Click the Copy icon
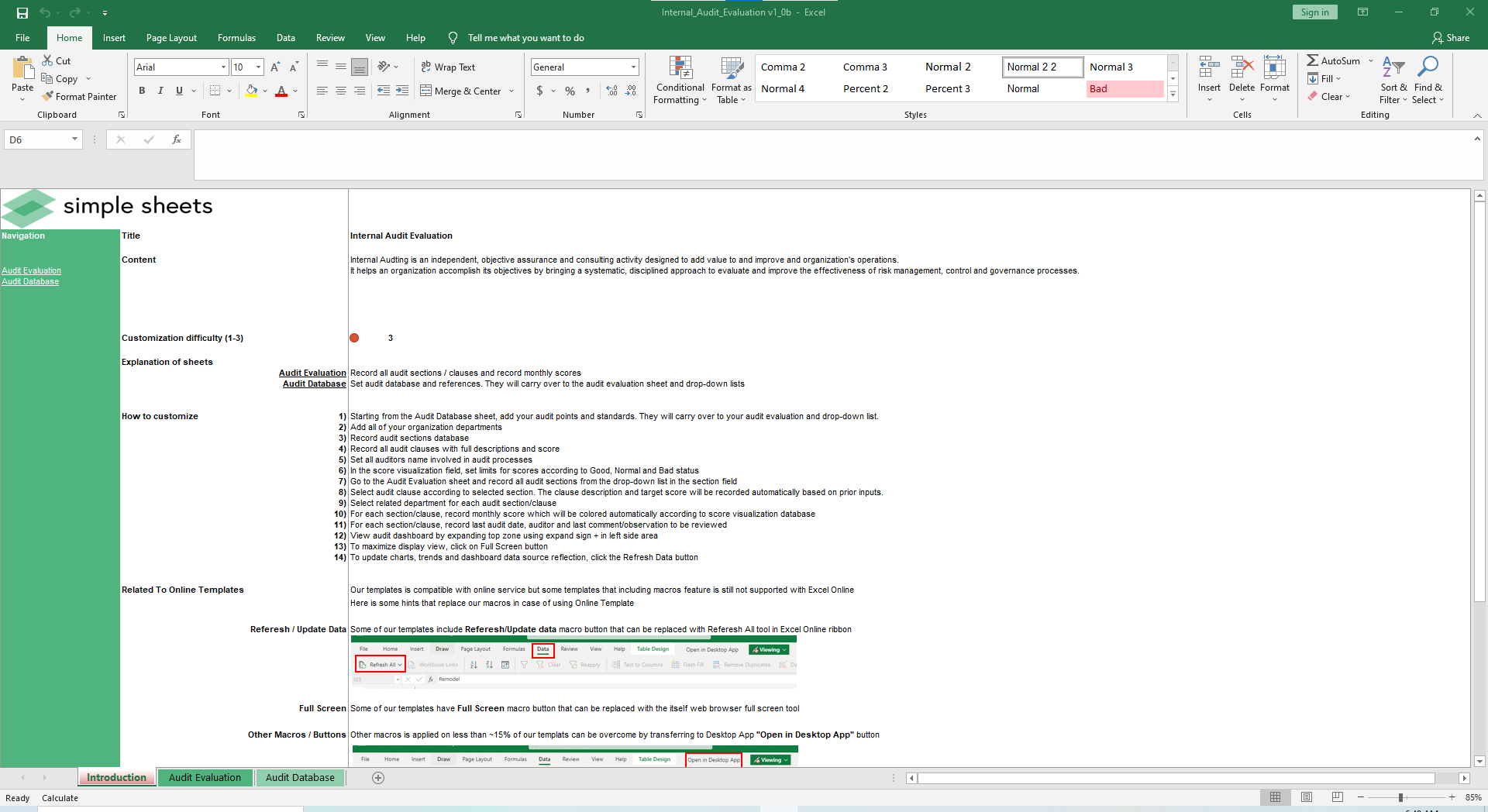Image resolution: width=1488 pixels, height=812 pixels. coord(47,78)
